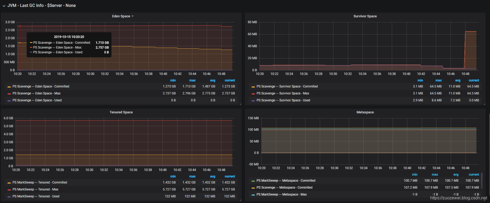Image resolution: width=490 pixels, height=203 pixels.
Task: Toggle PS Scavenge Survivor Space Commited series
Action: (287, 86)
